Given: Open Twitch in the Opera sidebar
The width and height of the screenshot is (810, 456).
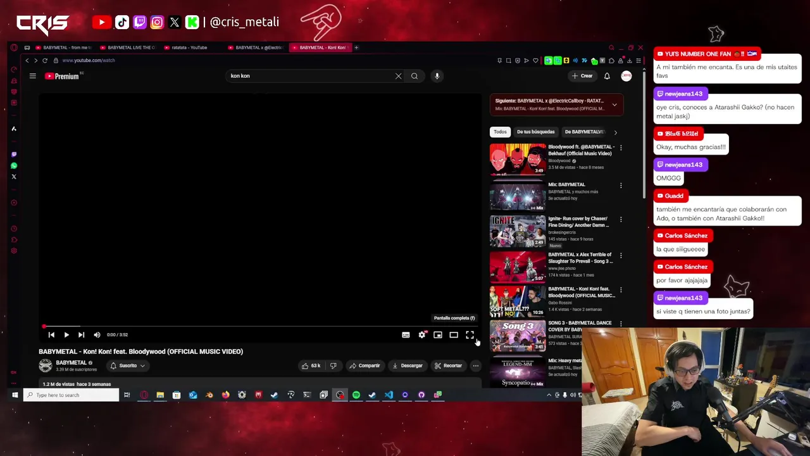Looking at the screenshot, I should coord(14,155).
